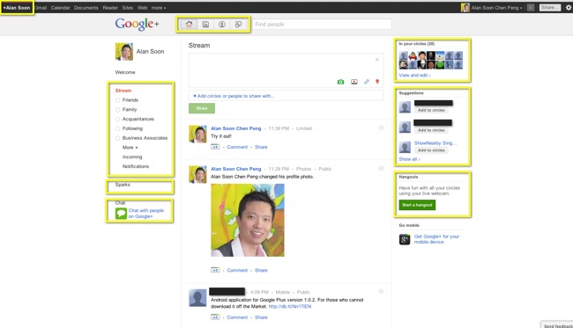Click 'Get Google+ for your mobile device'
573x328 pixels.
[x=436, y=239]
